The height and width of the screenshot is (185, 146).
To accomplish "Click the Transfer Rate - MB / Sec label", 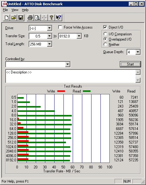I will (x=62, y=171).
